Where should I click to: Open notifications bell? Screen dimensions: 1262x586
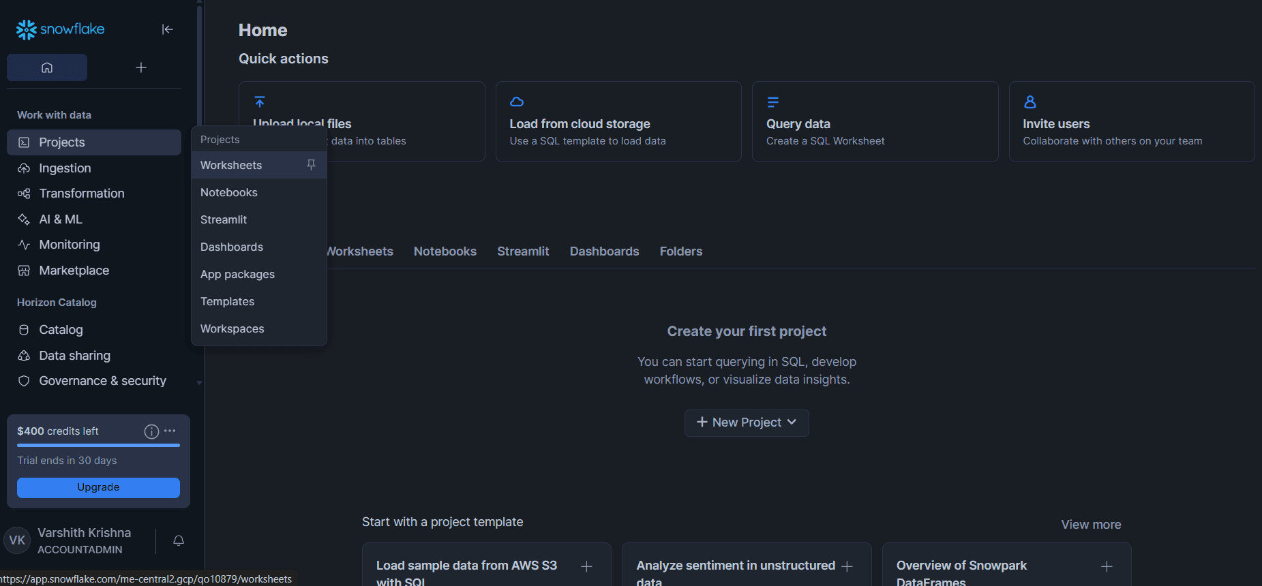click(179, 540)
